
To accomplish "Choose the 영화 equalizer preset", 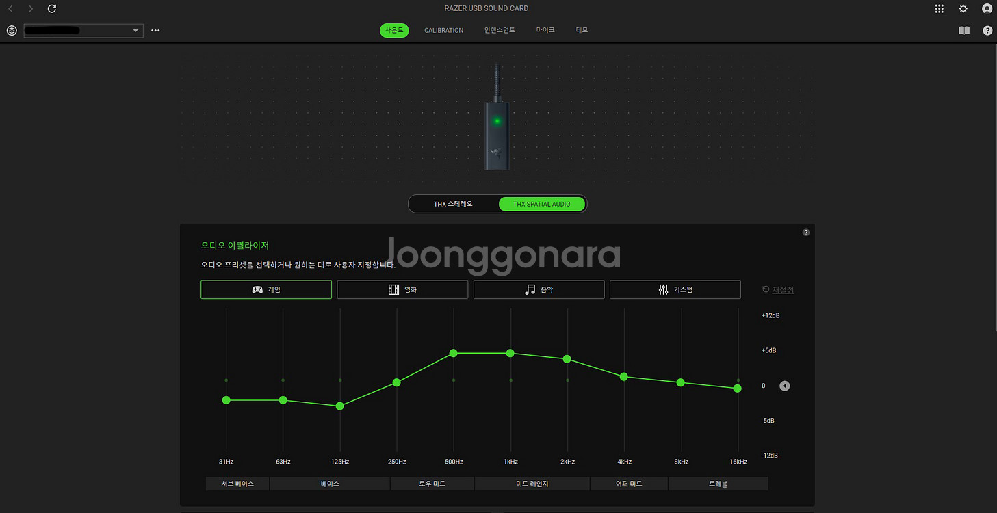I will point(402,289).
